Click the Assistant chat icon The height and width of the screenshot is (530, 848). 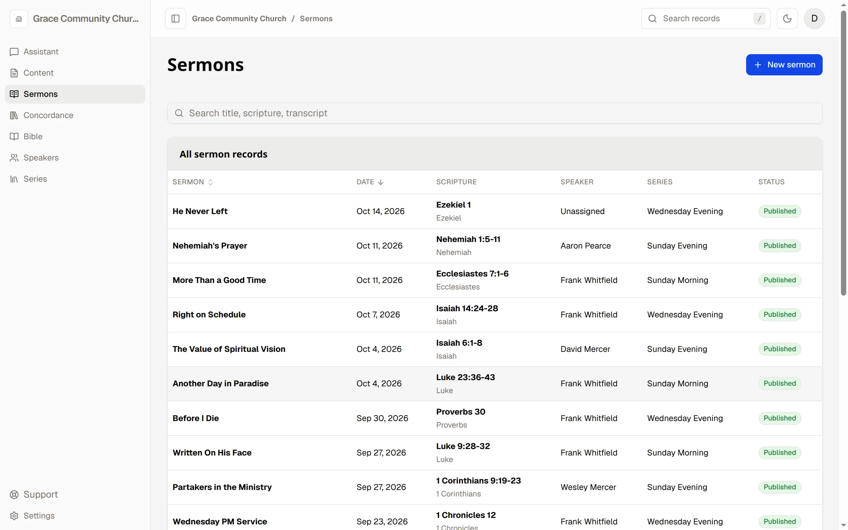point(14,52)
